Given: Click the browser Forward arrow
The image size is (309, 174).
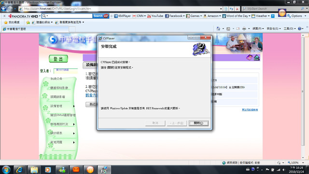Looking at the screenshot, I should click(x=10, y=9).
